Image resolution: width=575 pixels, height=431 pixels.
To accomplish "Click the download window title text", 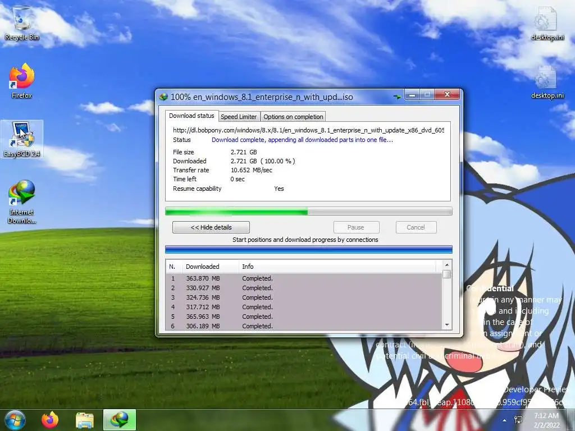I will (262, 97).
